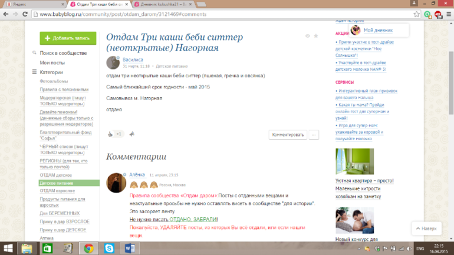Toggle the star favorite icon beside post title

(x=316, y=36)
